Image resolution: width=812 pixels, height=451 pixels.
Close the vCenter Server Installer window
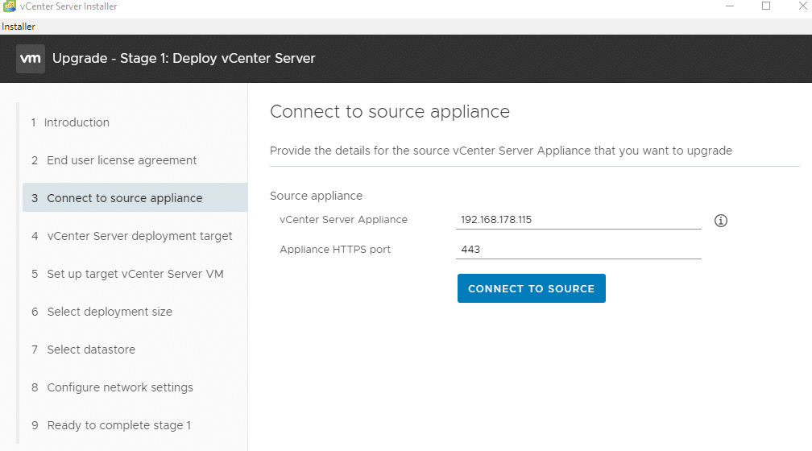(802, 6)
